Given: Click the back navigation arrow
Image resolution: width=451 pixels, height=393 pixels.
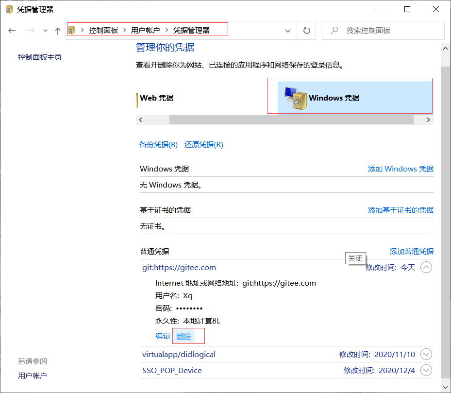Looking at the screenshot, I should click(12, 30).
